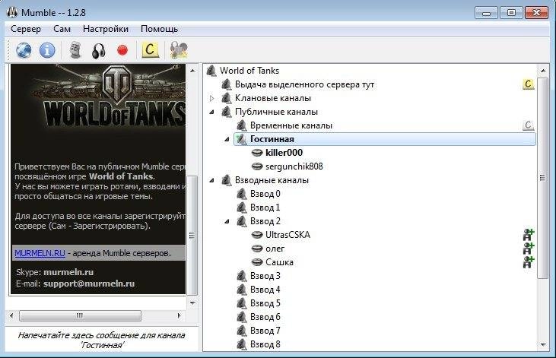Select the Взвод 8 channel
Image resolution: width=556 pixels, height=358 pixels.
click(265, 344)
